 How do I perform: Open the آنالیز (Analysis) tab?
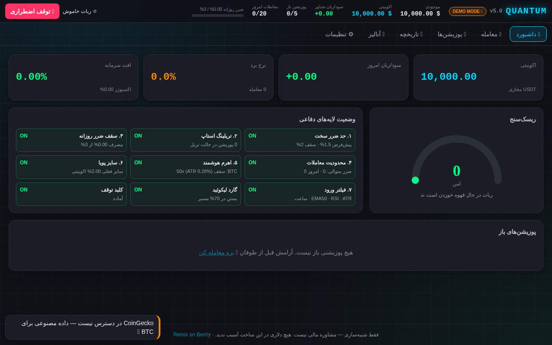tap(376, 34)
